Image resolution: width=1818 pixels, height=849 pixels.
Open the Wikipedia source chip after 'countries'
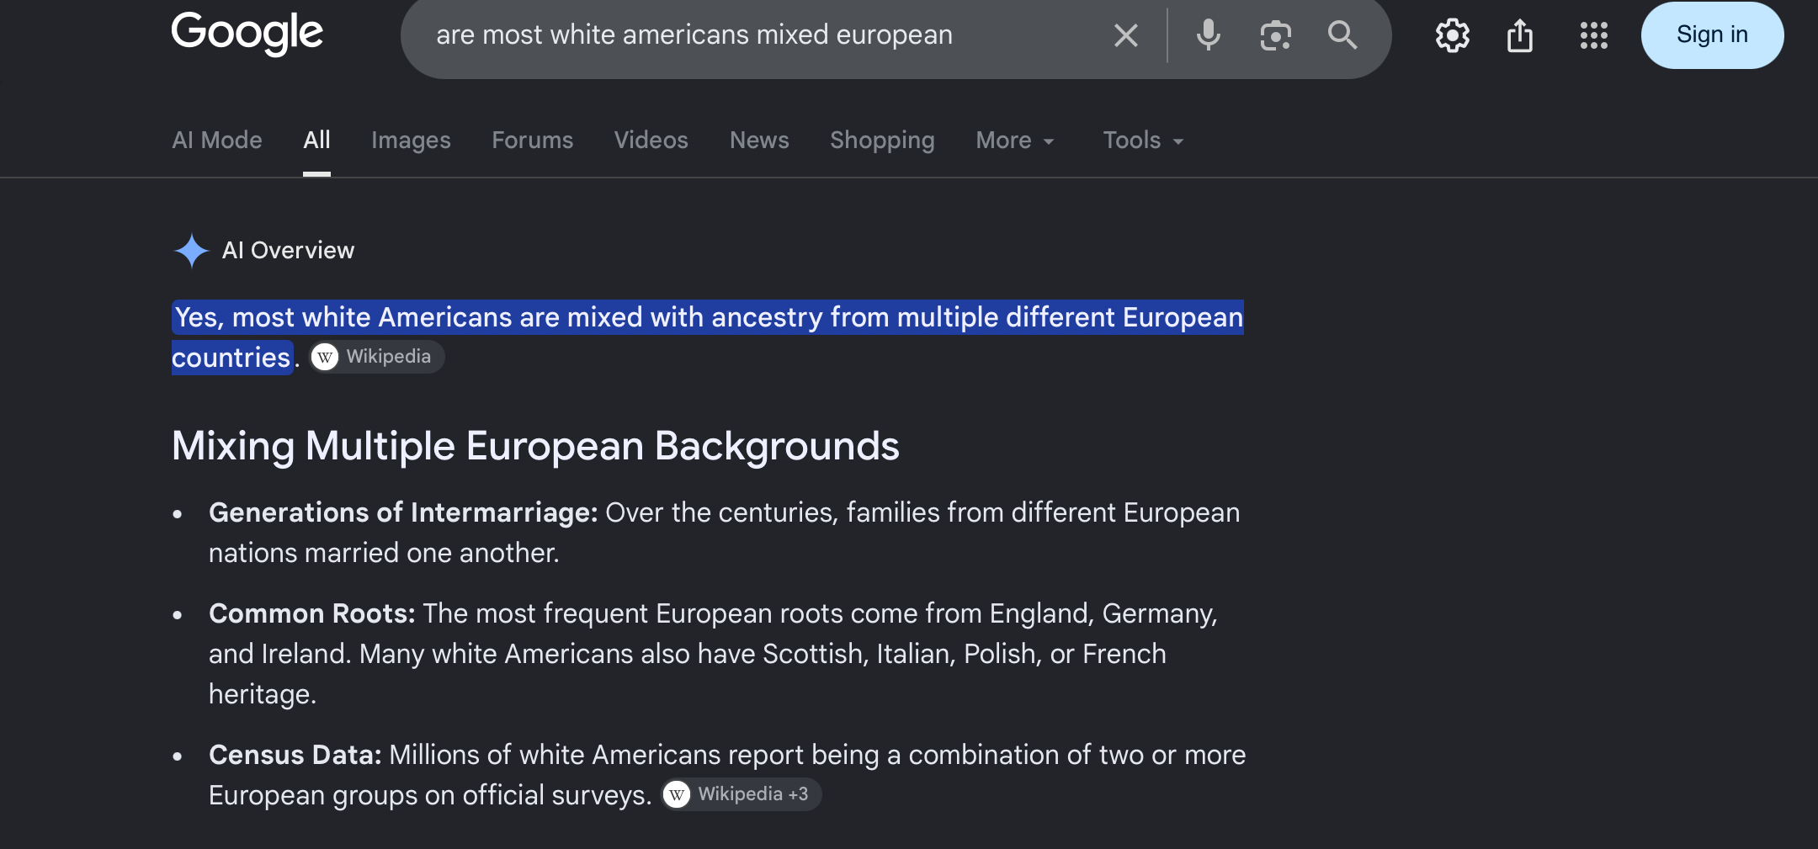pyautogui.click(x=376, y=357)
